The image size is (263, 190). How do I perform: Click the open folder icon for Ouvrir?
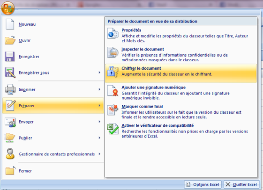(x=10, y=40)
